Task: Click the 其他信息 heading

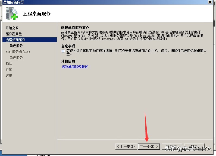Action: click(68, 61)
